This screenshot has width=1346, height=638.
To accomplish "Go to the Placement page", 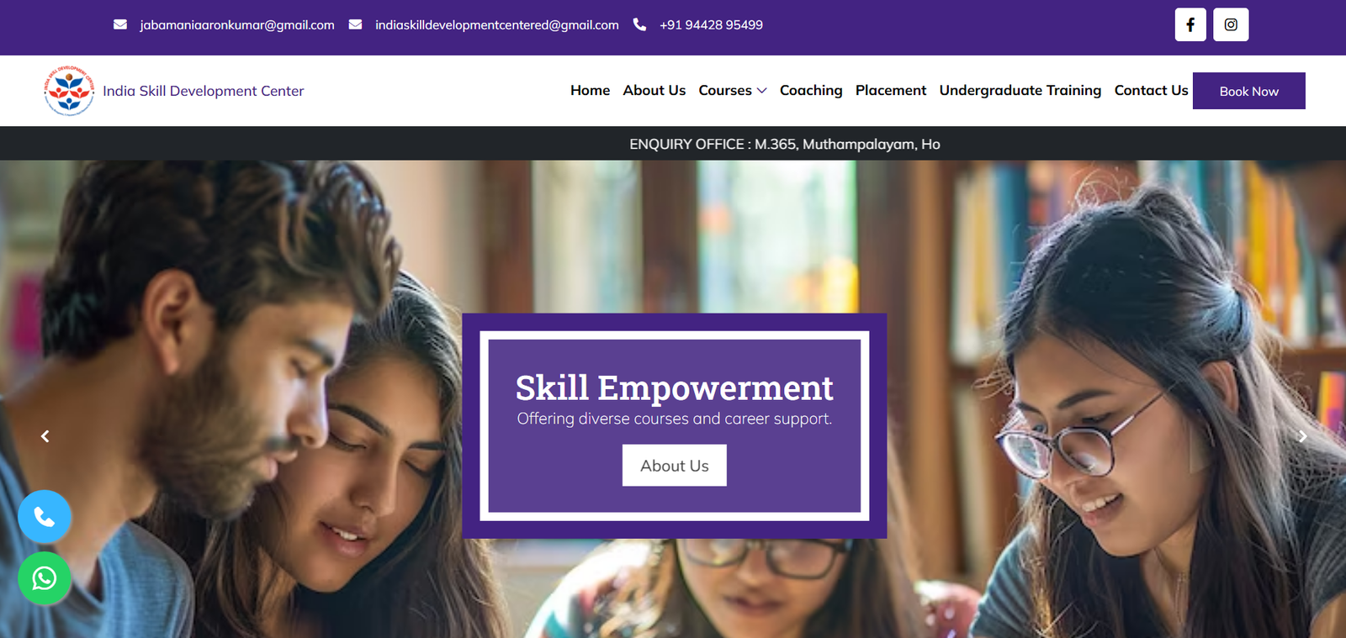I will (891, 91).
